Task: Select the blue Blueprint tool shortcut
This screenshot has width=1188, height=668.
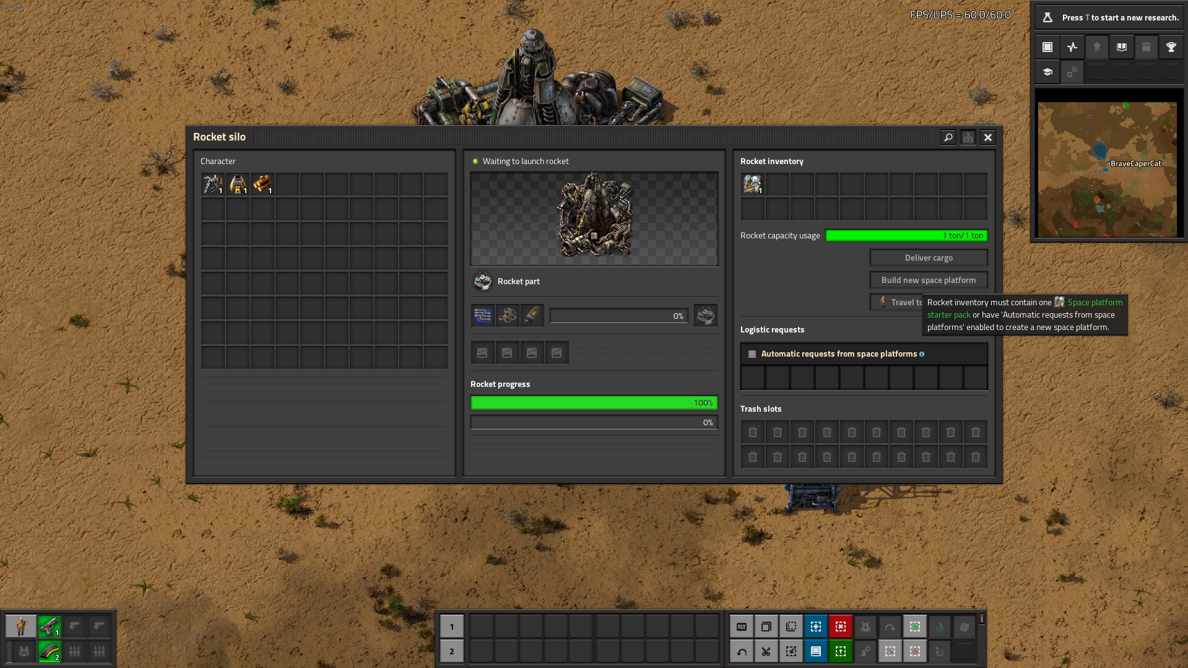Action: [x=816, y=627]
